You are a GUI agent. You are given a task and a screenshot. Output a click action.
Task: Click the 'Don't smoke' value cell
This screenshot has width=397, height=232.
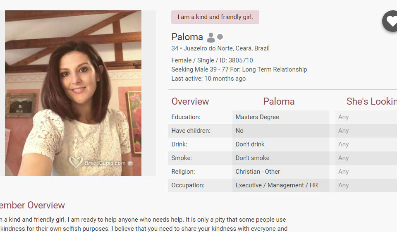[252, 158]
